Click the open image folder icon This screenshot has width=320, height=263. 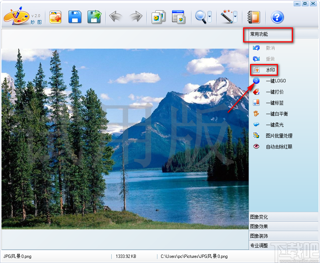(x=55, y=17)
